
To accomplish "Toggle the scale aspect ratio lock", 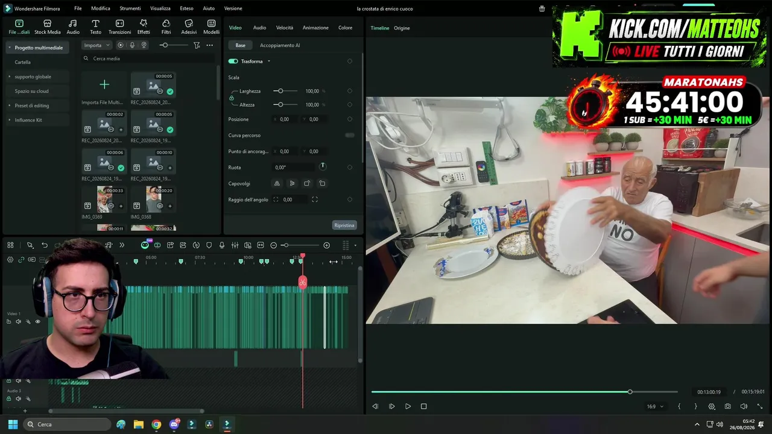I will (232, 98).
